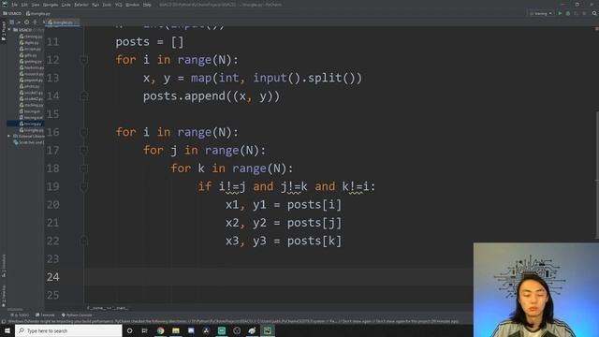Open the Refactor menu

[x=81, y=5]
